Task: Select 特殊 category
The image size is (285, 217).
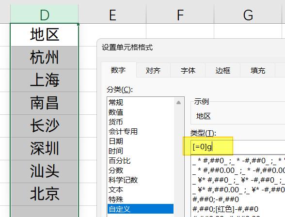Action: pos(141,200)
